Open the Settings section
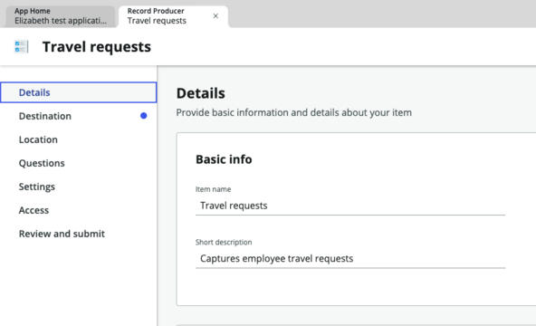The height and width of the screenshot is (326, 536). [79, 187]
